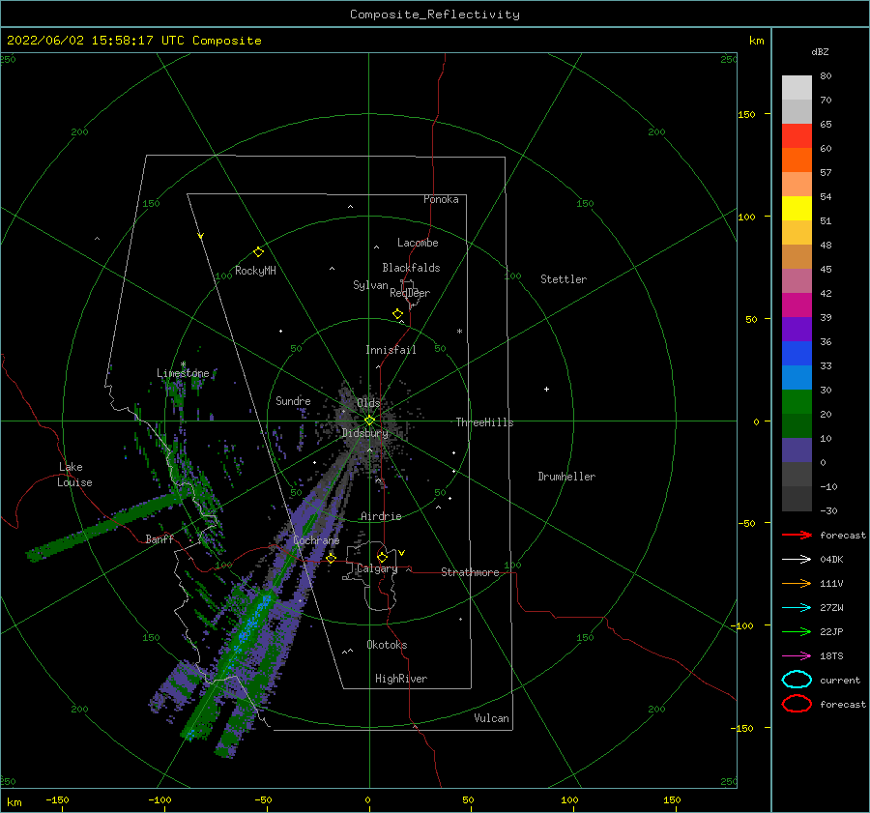Click the Ponoka town label
Screen dimensions: 870x813
441,199
